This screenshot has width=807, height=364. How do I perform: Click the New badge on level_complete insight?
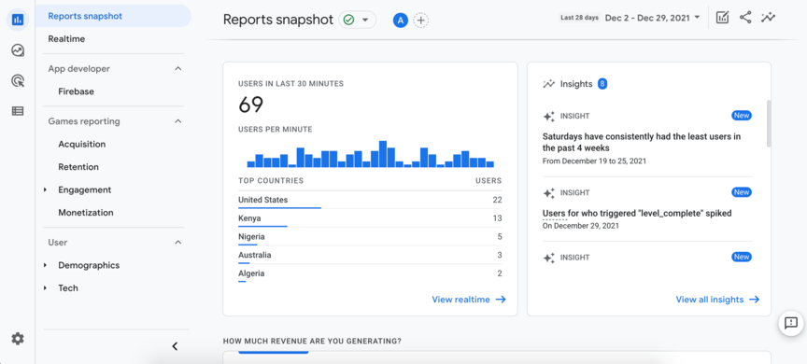point(741,192)
